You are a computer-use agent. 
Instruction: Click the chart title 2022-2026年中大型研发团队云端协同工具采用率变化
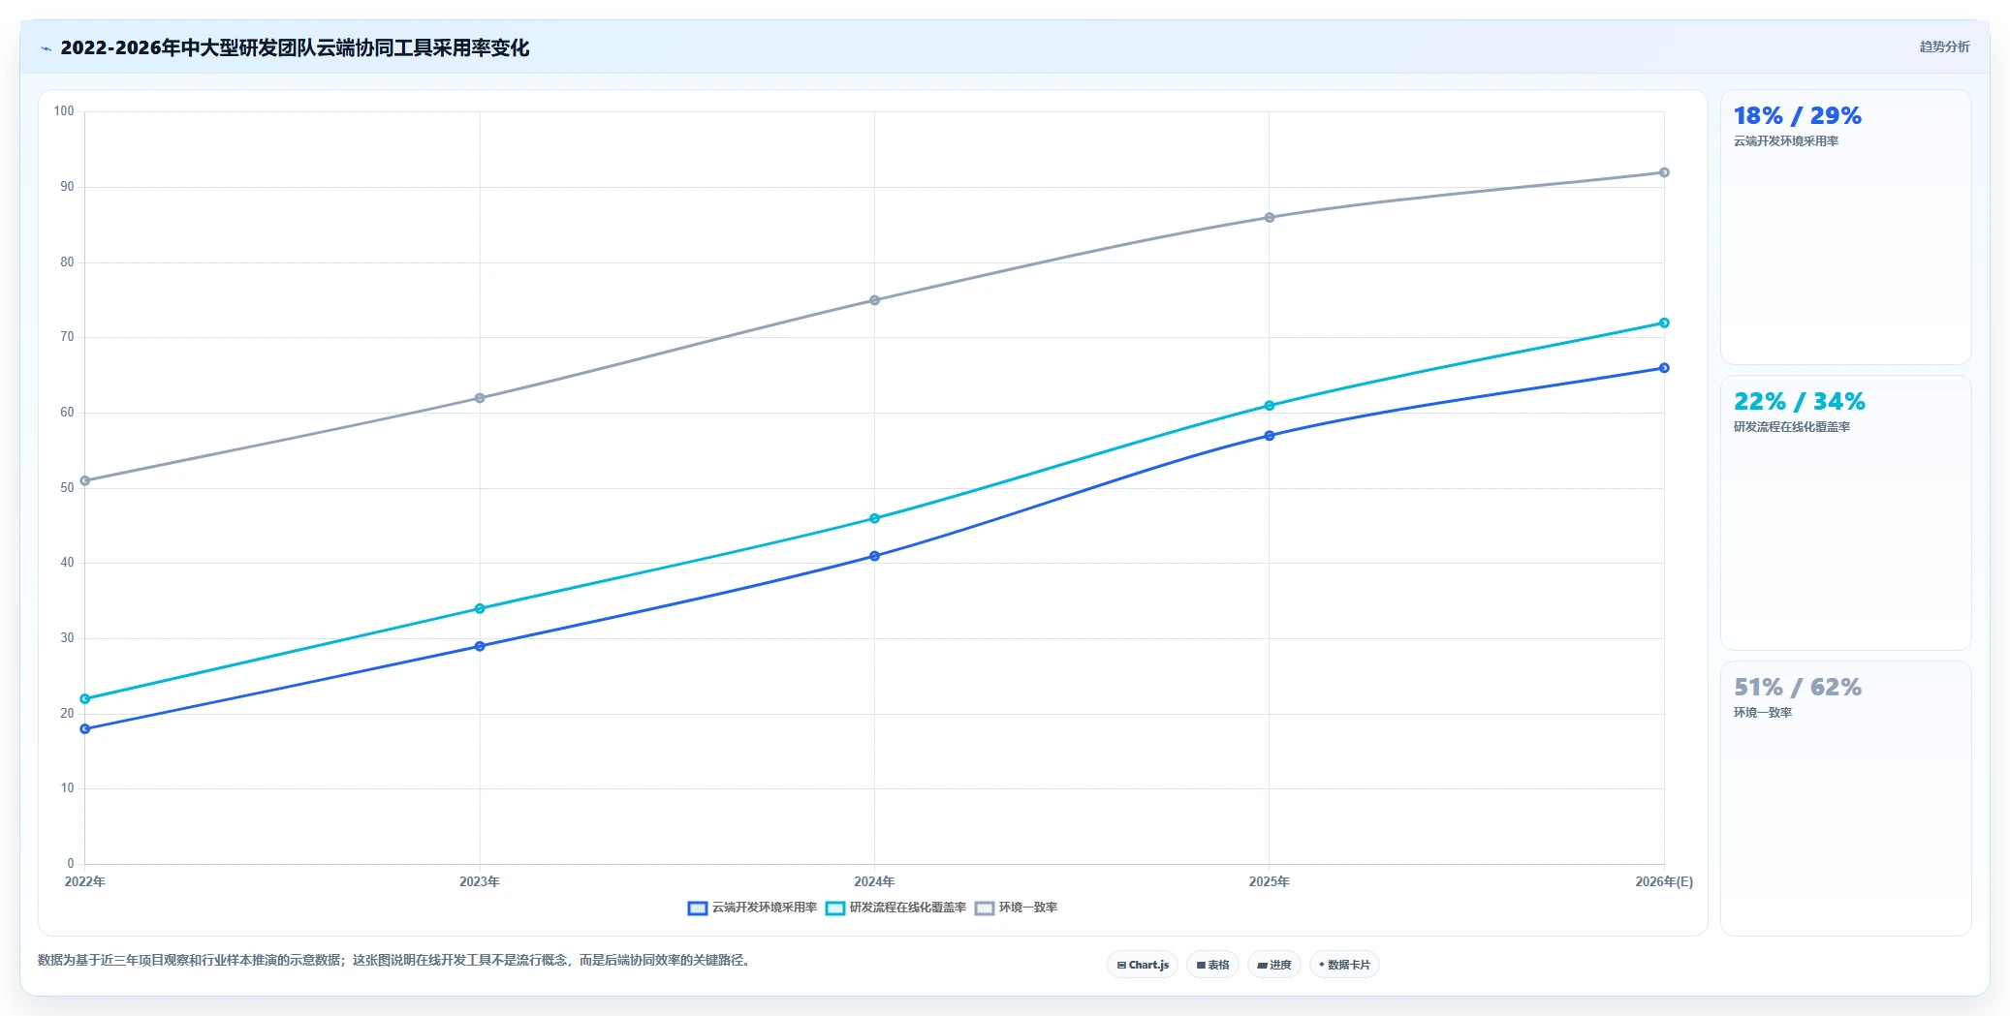tap(295, 48)
